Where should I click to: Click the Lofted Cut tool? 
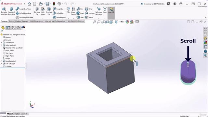(x=58, y=13)
